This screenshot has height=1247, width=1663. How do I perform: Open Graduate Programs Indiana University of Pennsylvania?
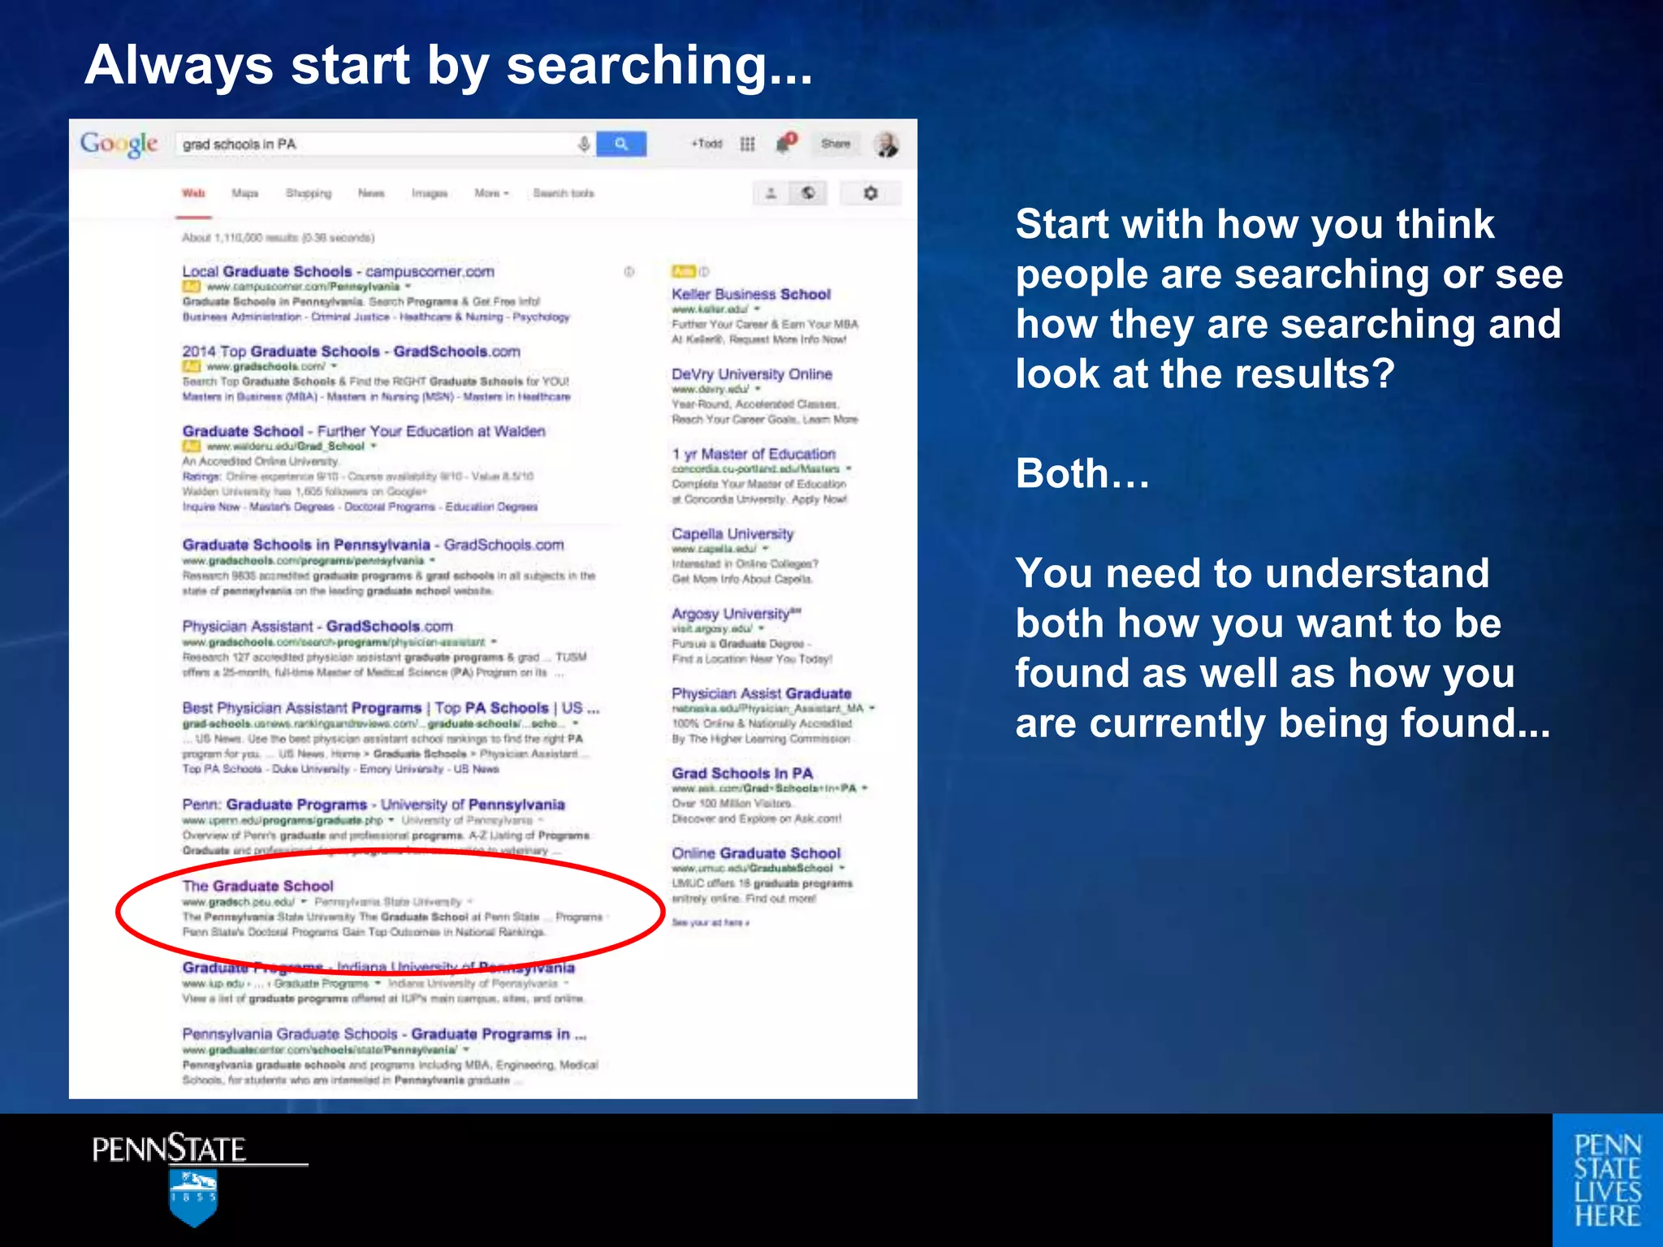[378, 967]
